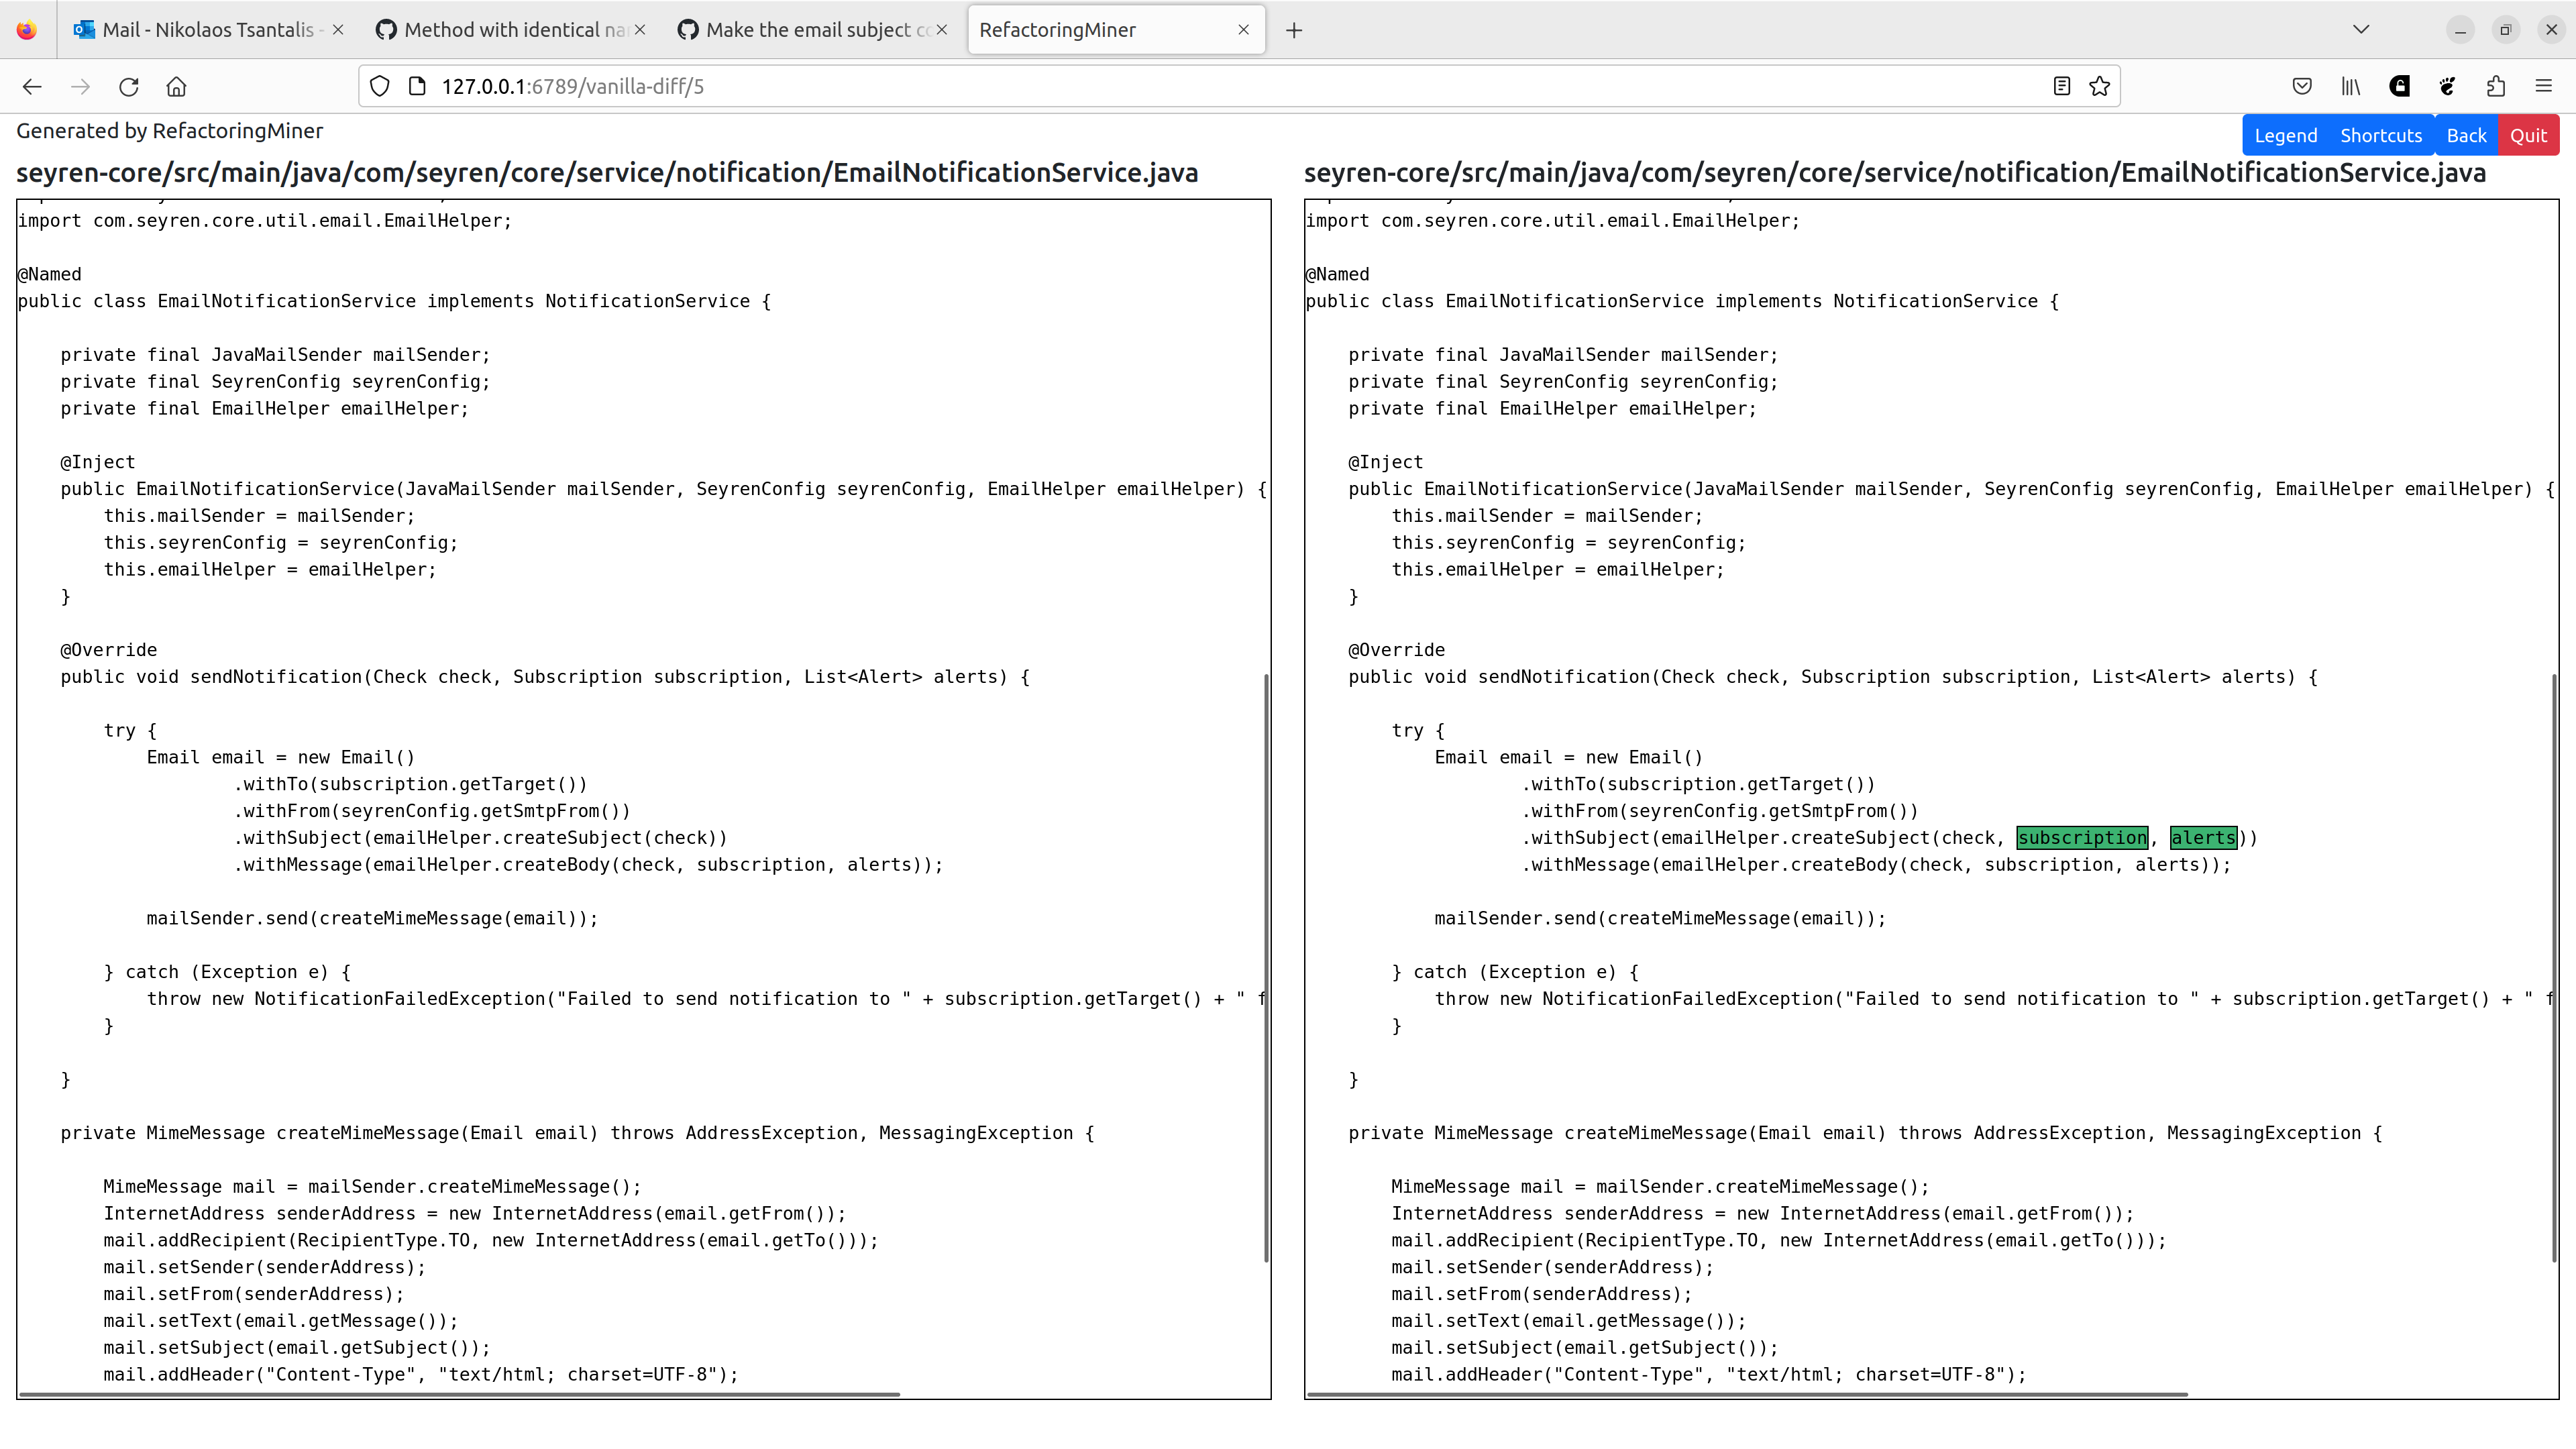The image size is (2576, 1449).
Task: Open the Firefox application menu
Action: pos(2544,86)
